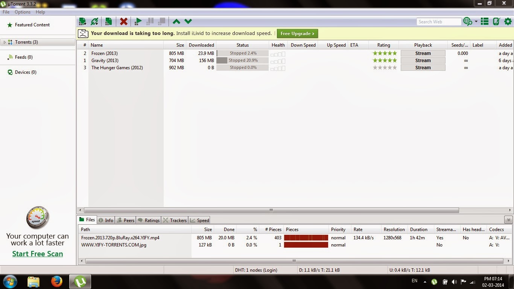Screen dimensions: 514x289
Task: Start the torrent with the green play icon
Action: (x=138, y=21)
